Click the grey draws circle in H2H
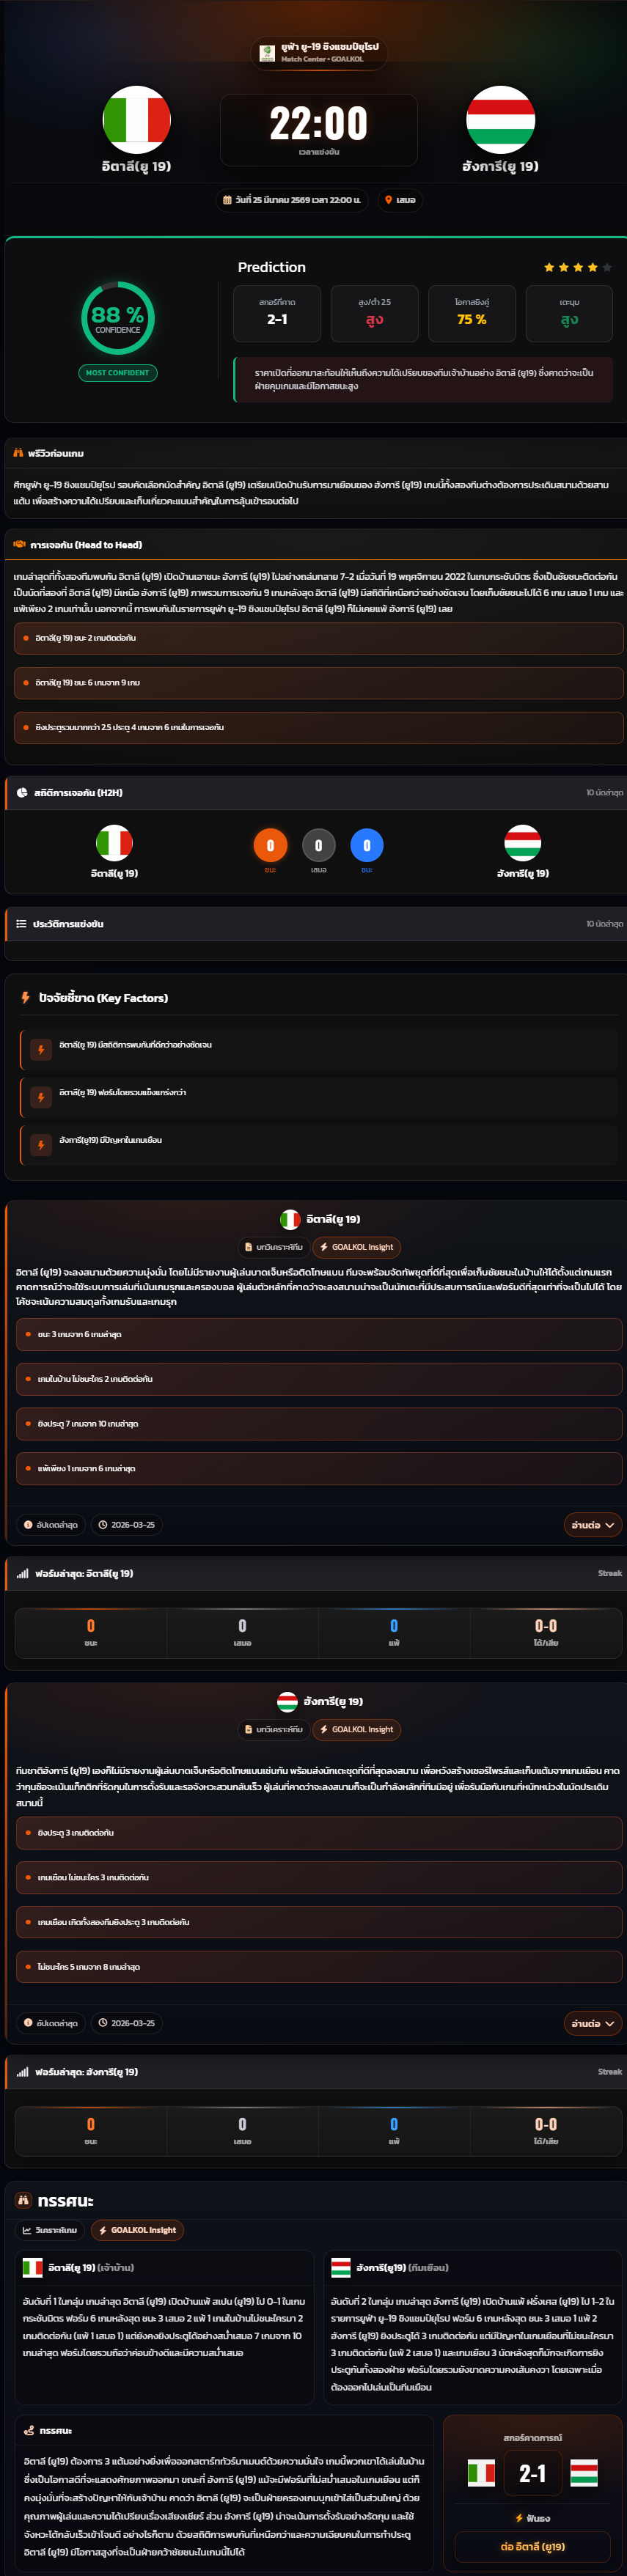 318,845
